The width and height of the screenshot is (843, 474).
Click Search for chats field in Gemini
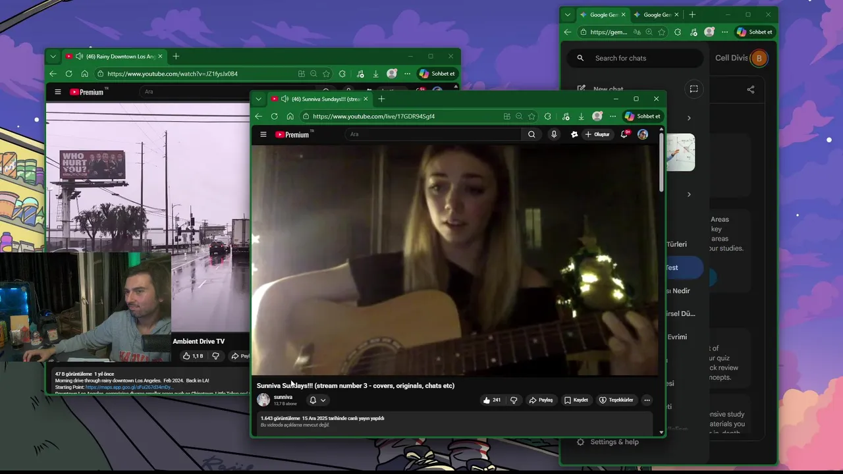636,58
